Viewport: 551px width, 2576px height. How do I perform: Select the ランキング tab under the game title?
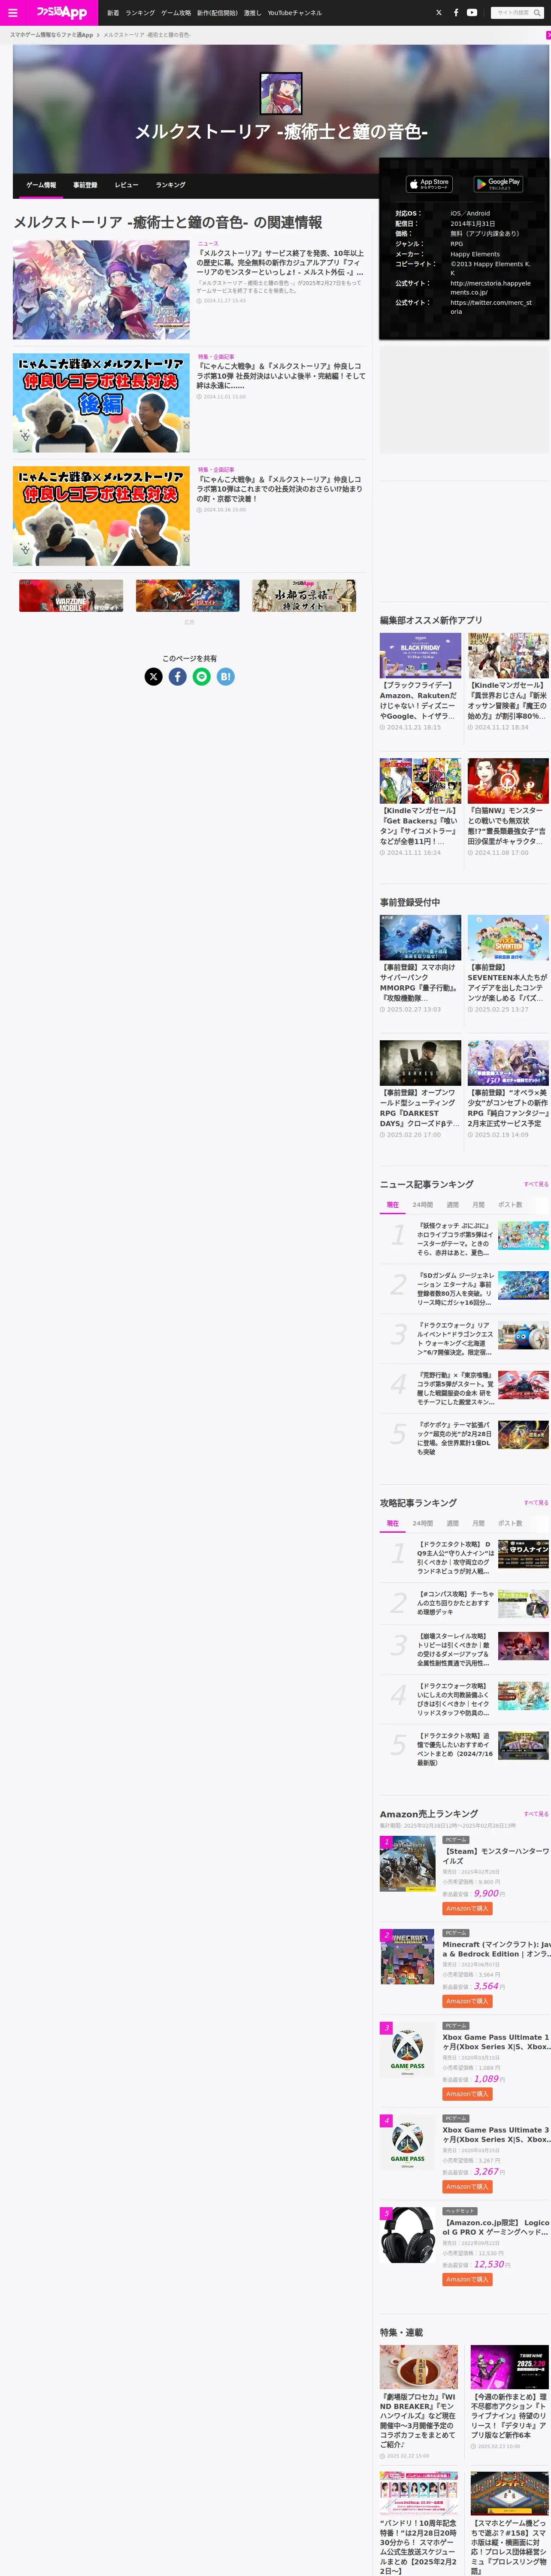click(171, 185)
